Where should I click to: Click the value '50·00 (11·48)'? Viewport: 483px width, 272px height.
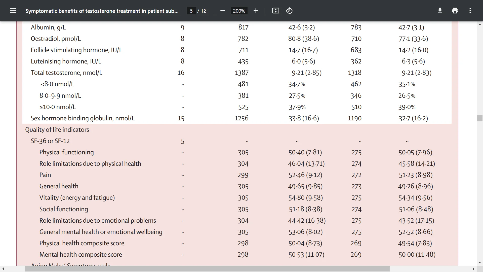coord(417,255)
